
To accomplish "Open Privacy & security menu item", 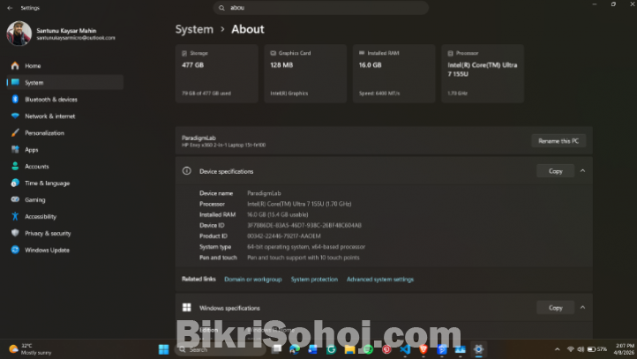I will click(x=48, y=233).
